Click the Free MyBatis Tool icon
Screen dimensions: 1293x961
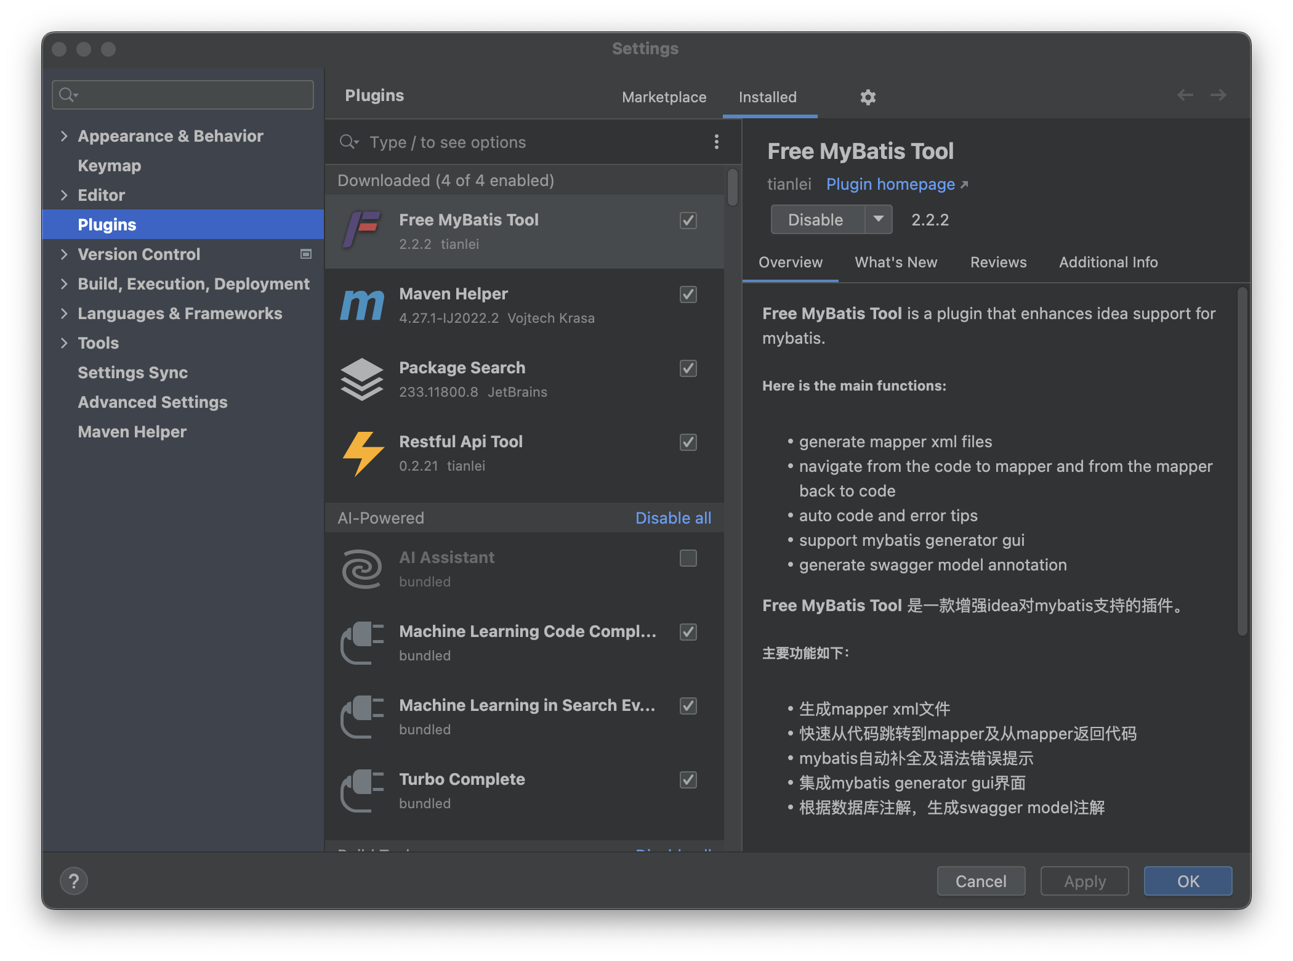(x=362, y=230)
